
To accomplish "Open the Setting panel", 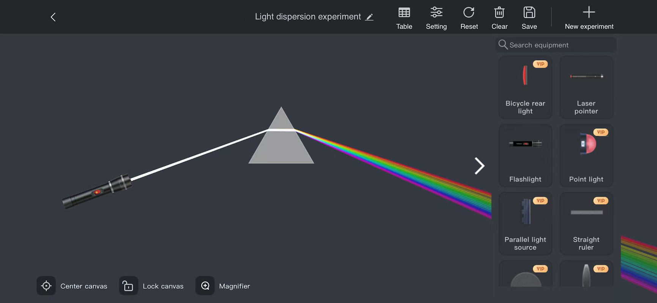I will pyautogui.click(x=436, y=18).
